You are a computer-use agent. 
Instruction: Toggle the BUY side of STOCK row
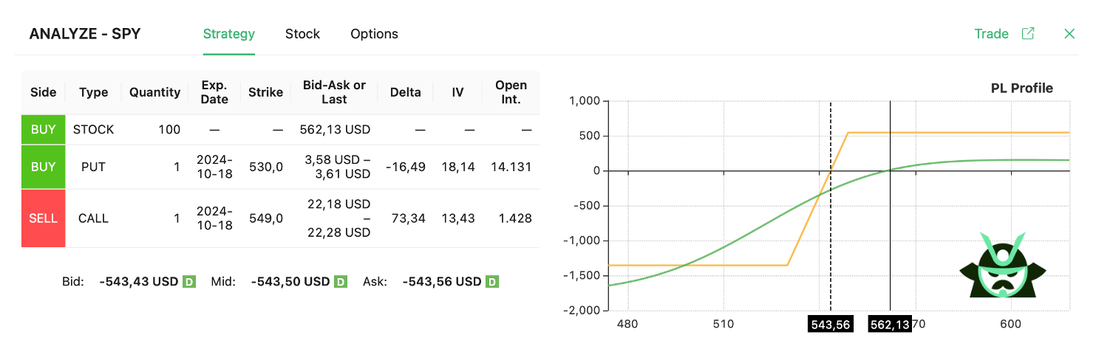click(44, 130)
